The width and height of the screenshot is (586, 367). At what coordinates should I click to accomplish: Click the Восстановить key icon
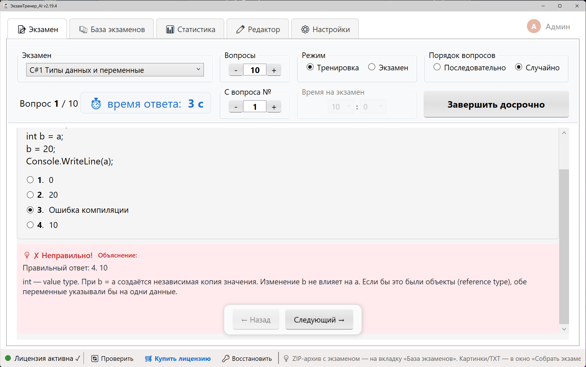(226, 359)
